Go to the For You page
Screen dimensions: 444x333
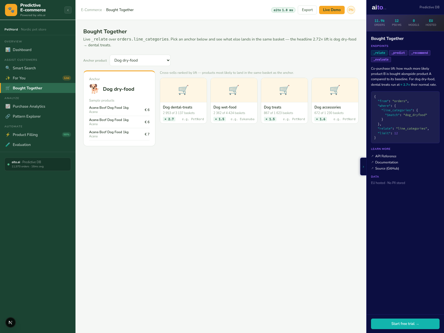pyautogui.click(x=38, y=78)
